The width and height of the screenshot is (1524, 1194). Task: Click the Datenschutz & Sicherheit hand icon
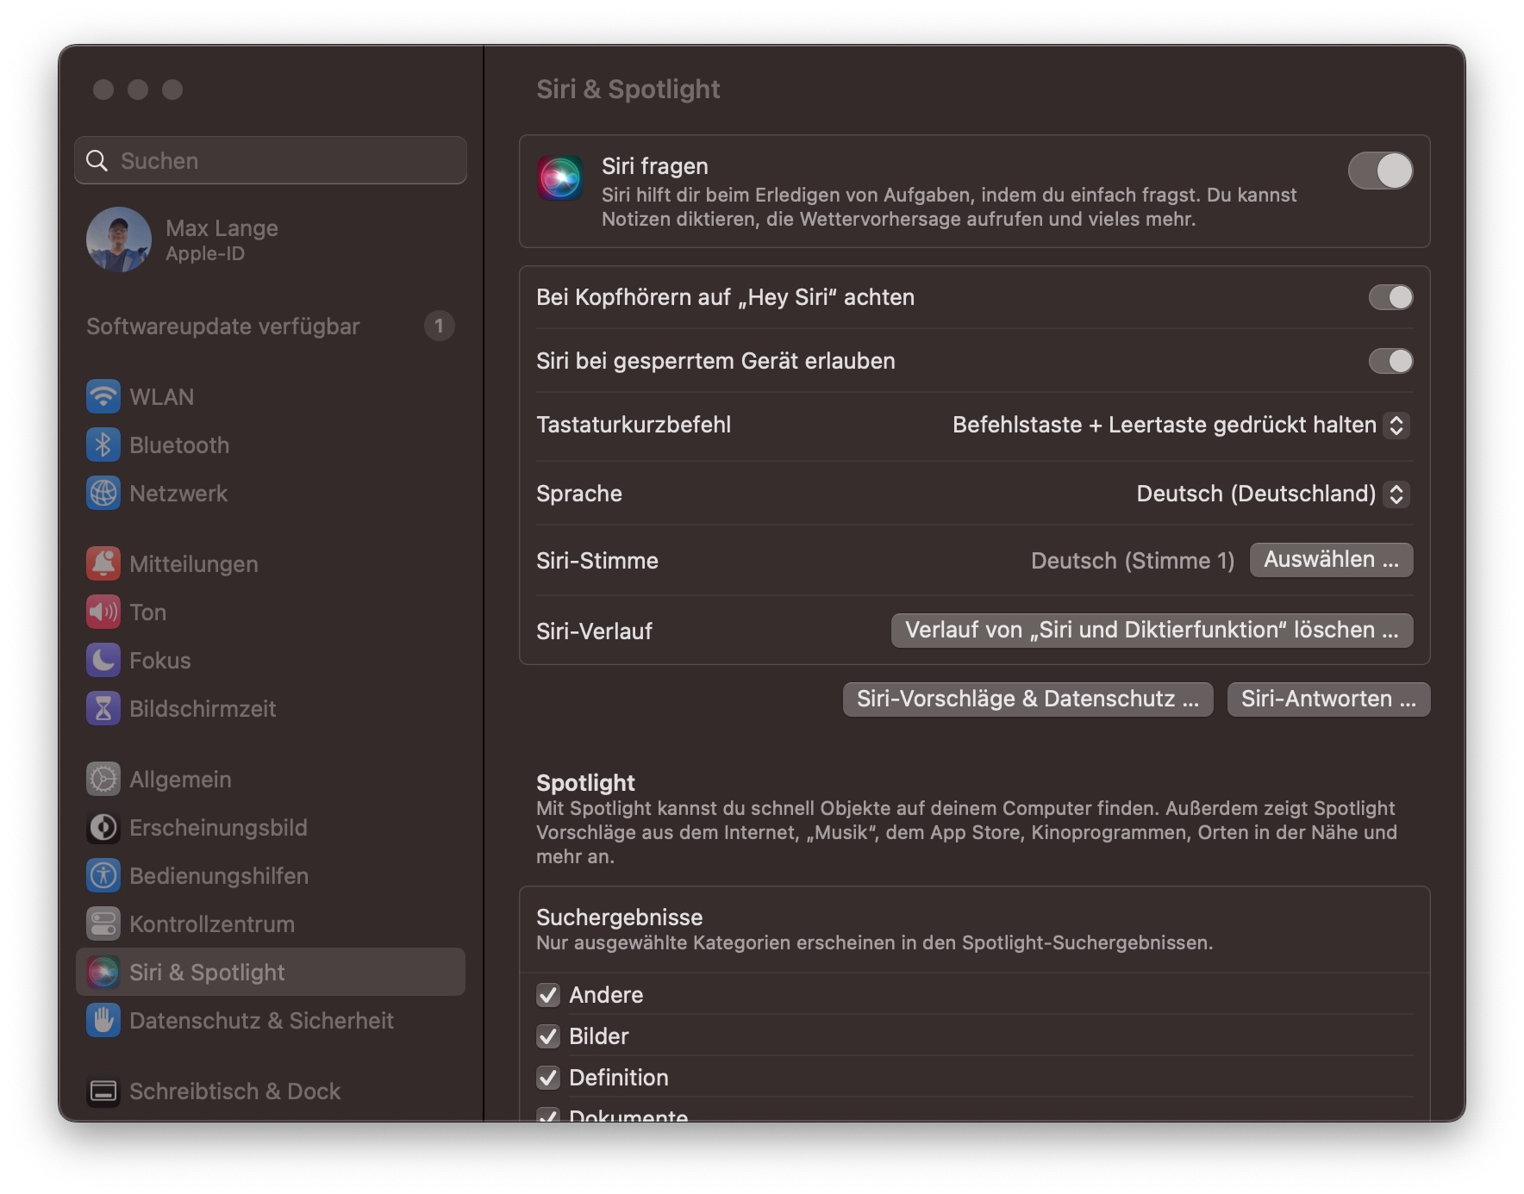103,1021
